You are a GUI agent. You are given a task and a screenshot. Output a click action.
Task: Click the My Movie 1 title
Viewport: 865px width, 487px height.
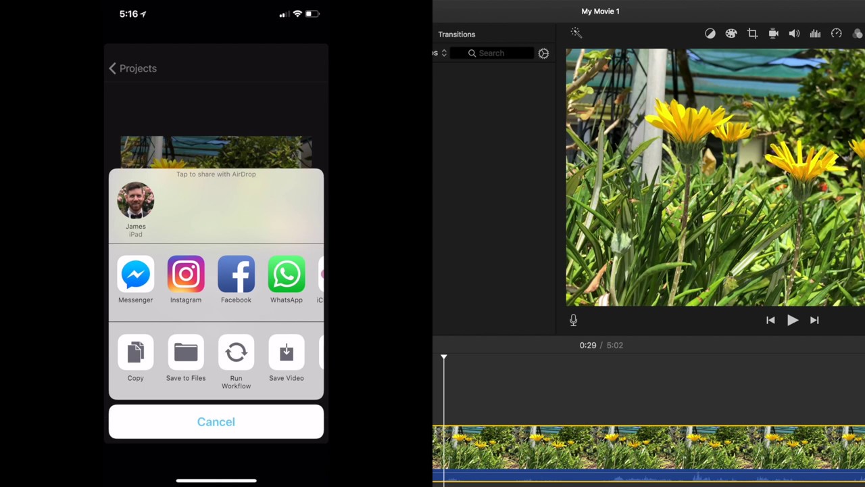pos(600,11)
